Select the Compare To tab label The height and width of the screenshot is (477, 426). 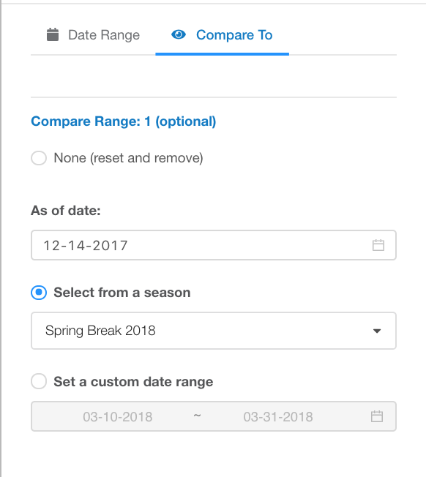tap(234, 35)
